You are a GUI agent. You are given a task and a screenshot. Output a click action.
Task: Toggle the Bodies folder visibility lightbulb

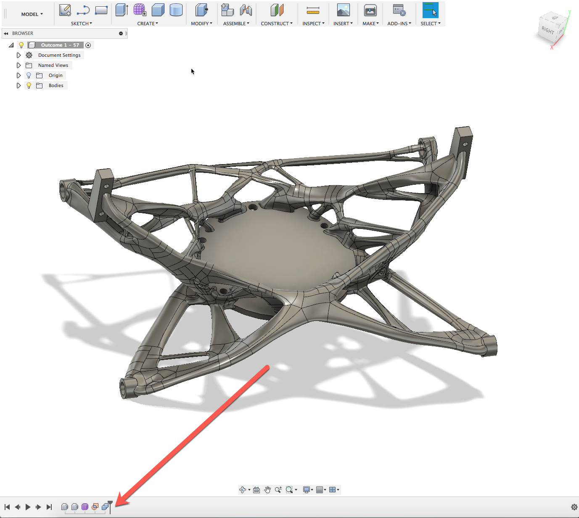(x=29, y=85)
